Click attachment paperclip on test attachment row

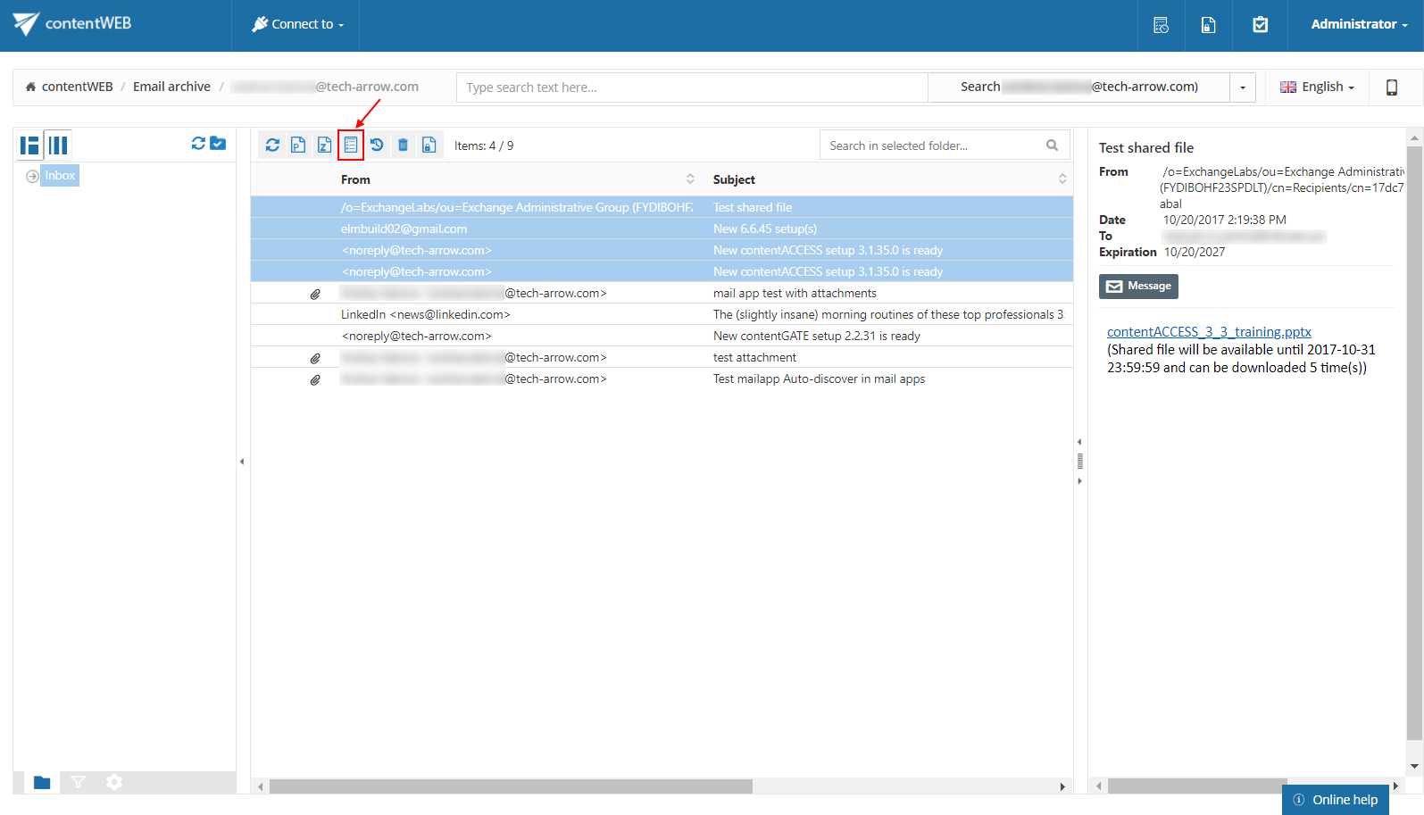click(315, 358)
